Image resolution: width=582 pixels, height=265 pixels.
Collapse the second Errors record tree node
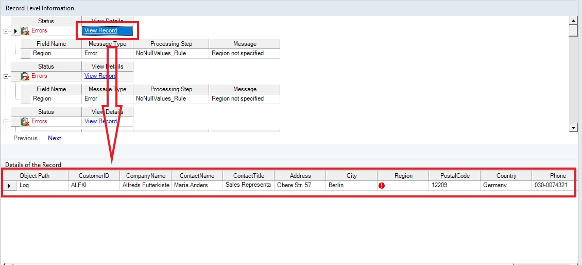pyautogui.click(x=6, y=76)
